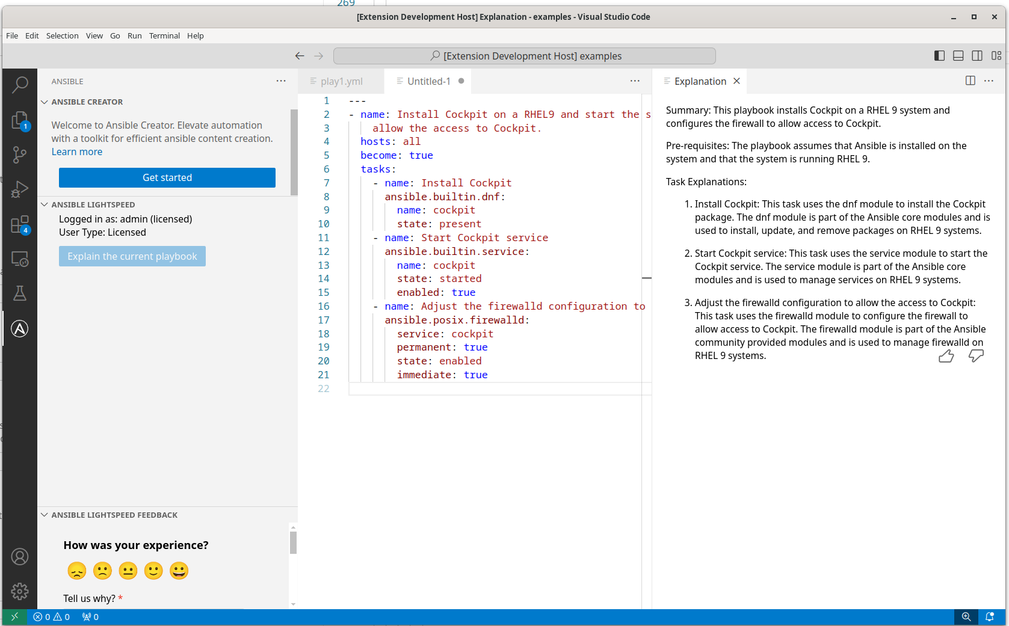Collapse the Ansible Creator section
The width and height of the screenshot is (1009, 626).
pos(45,102)
